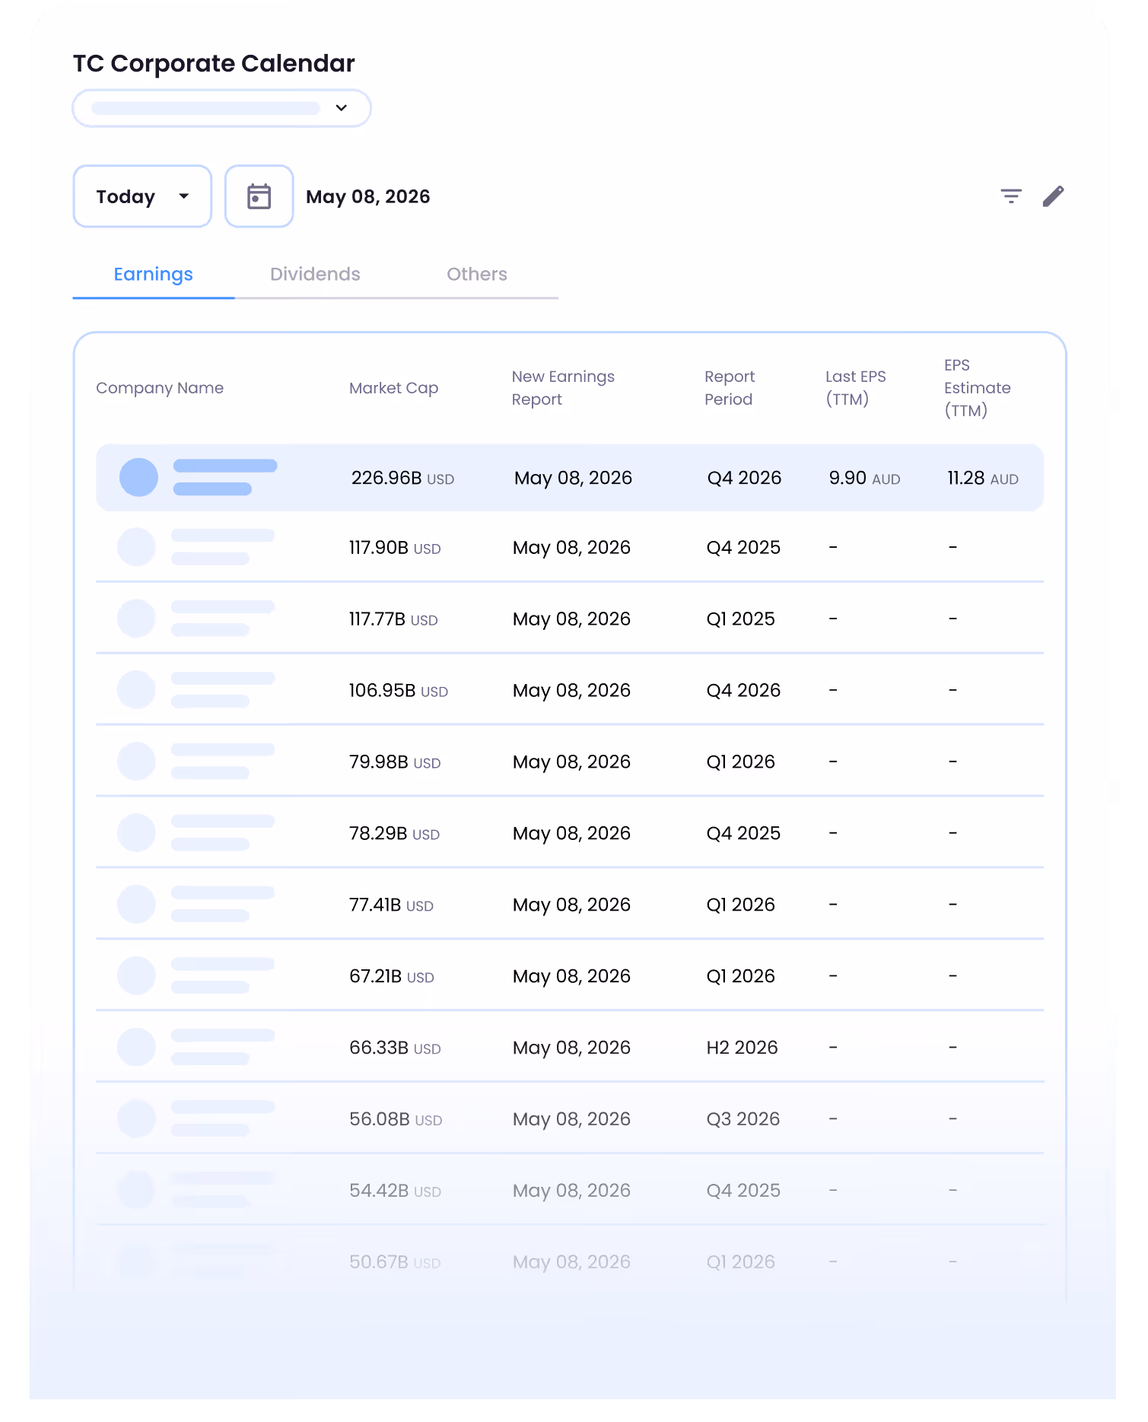
Task: Sort by Report Period column header
Action: point(729,388)
